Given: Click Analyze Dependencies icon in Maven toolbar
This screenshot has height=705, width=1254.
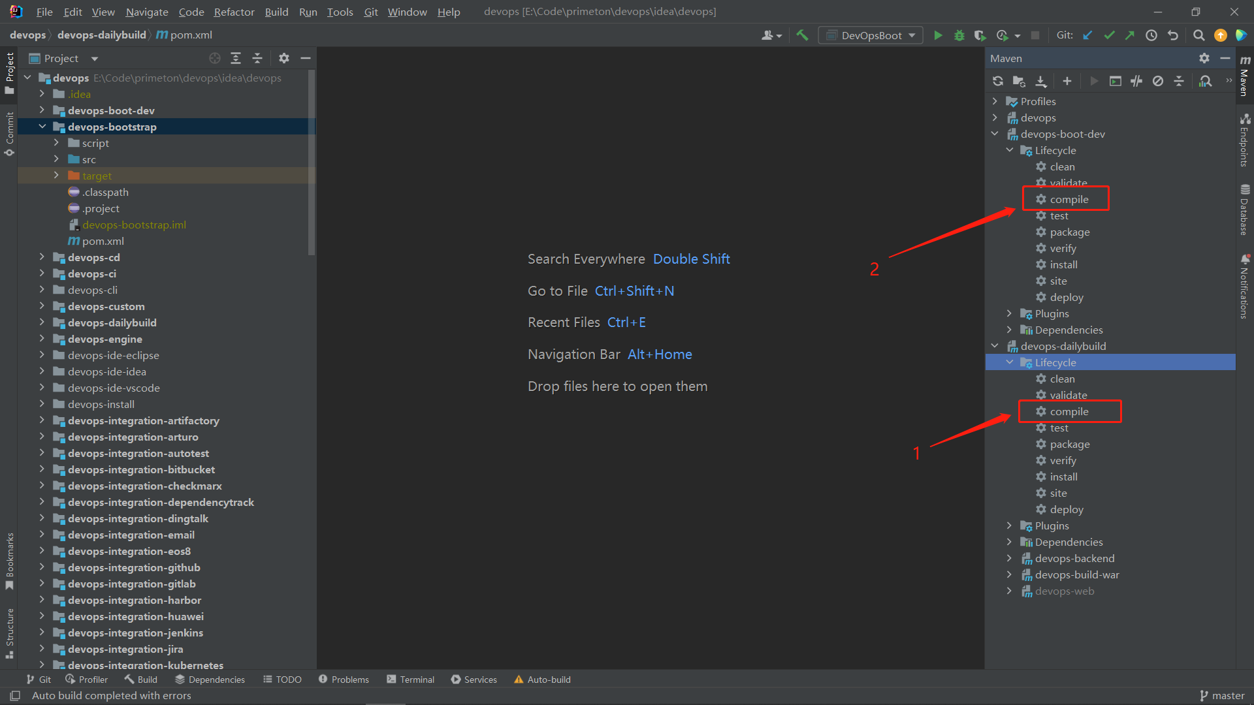Looking at the screenshot, I should tap(1205, 81).
